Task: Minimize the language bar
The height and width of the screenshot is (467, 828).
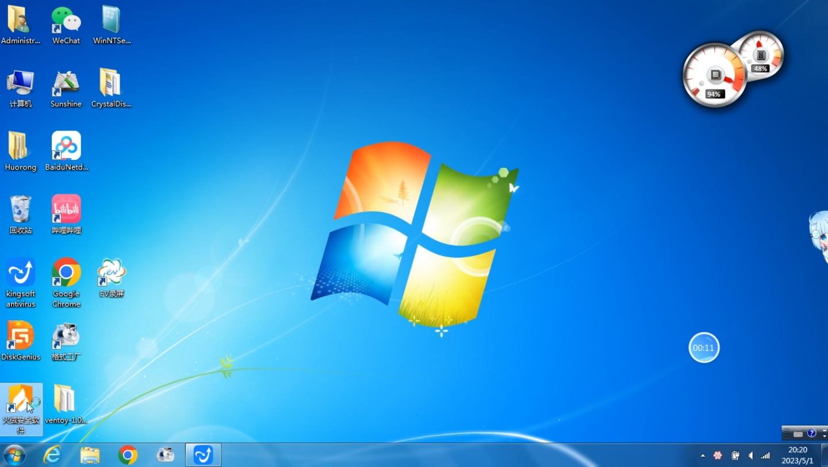Action: pos(825,430)
